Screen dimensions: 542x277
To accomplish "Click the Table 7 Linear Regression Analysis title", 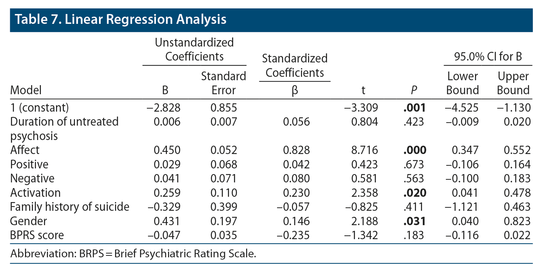I will tap(120, 19).
